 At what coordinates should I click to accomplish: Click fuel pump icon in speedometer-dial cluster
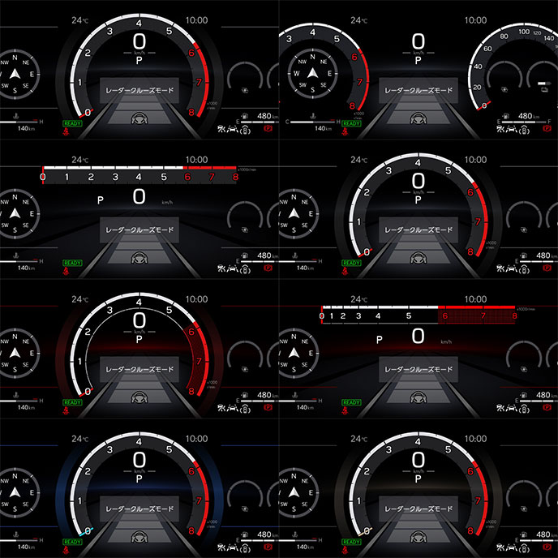[505, 116]
